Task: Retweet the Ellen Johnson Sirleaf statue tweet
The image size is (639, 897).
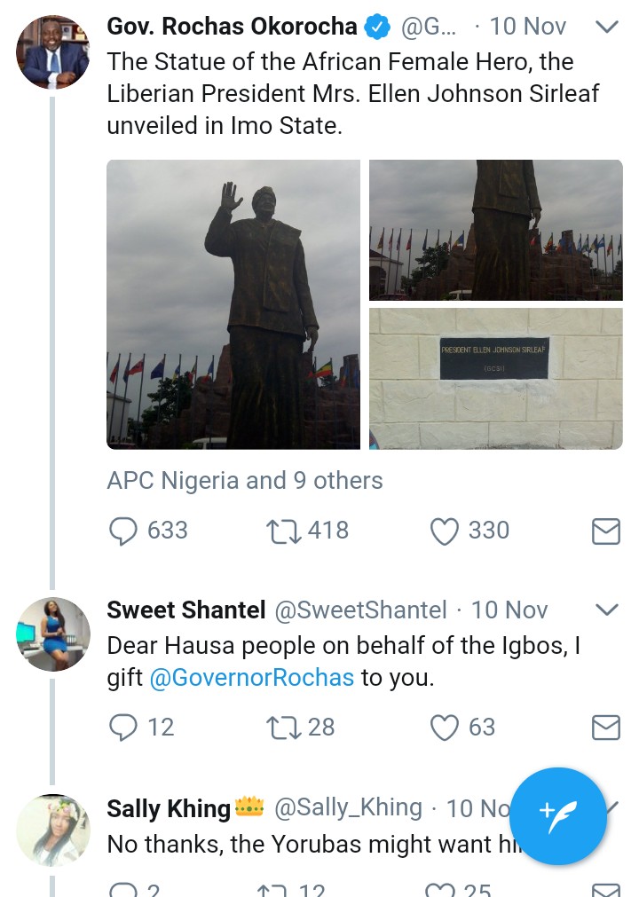Action: click(283, 531)
